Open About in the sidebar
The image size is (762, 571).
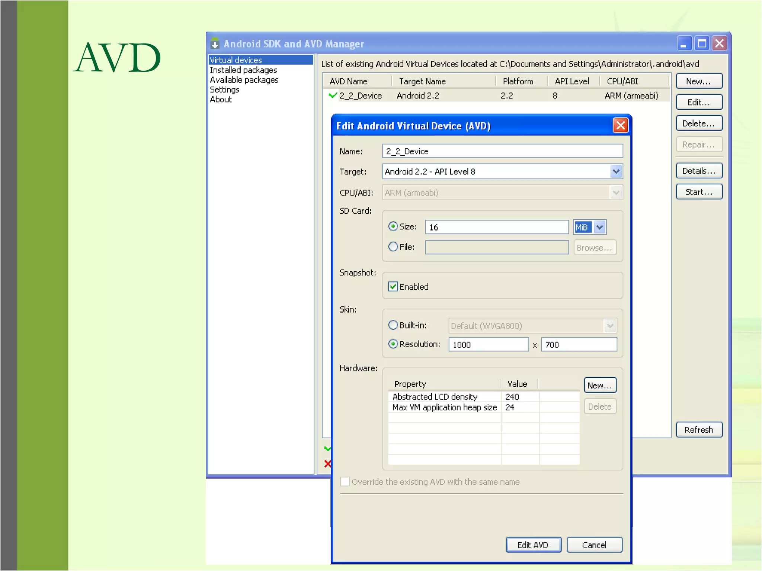pos(221,99)
